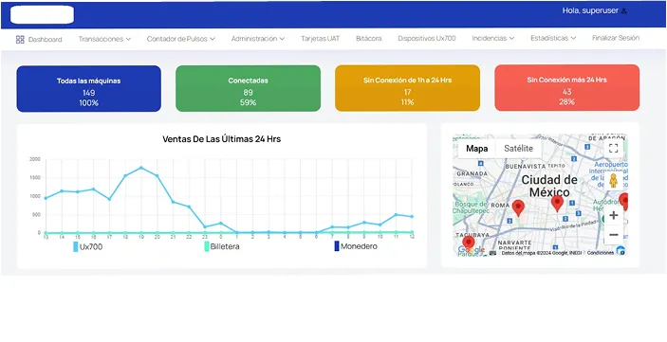Open the Bitácora page

coord(369,38)
